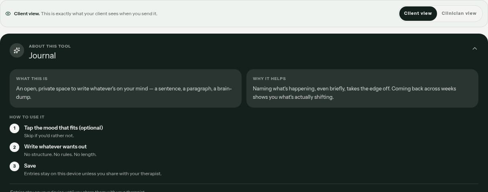Select the Client view toggle

[418, 13]
